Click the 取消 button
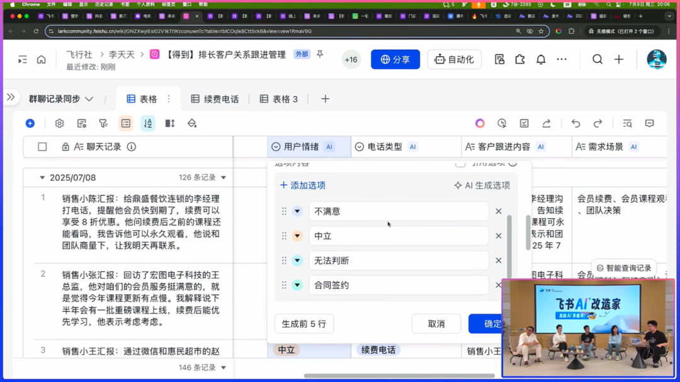 tap(436, 324)
